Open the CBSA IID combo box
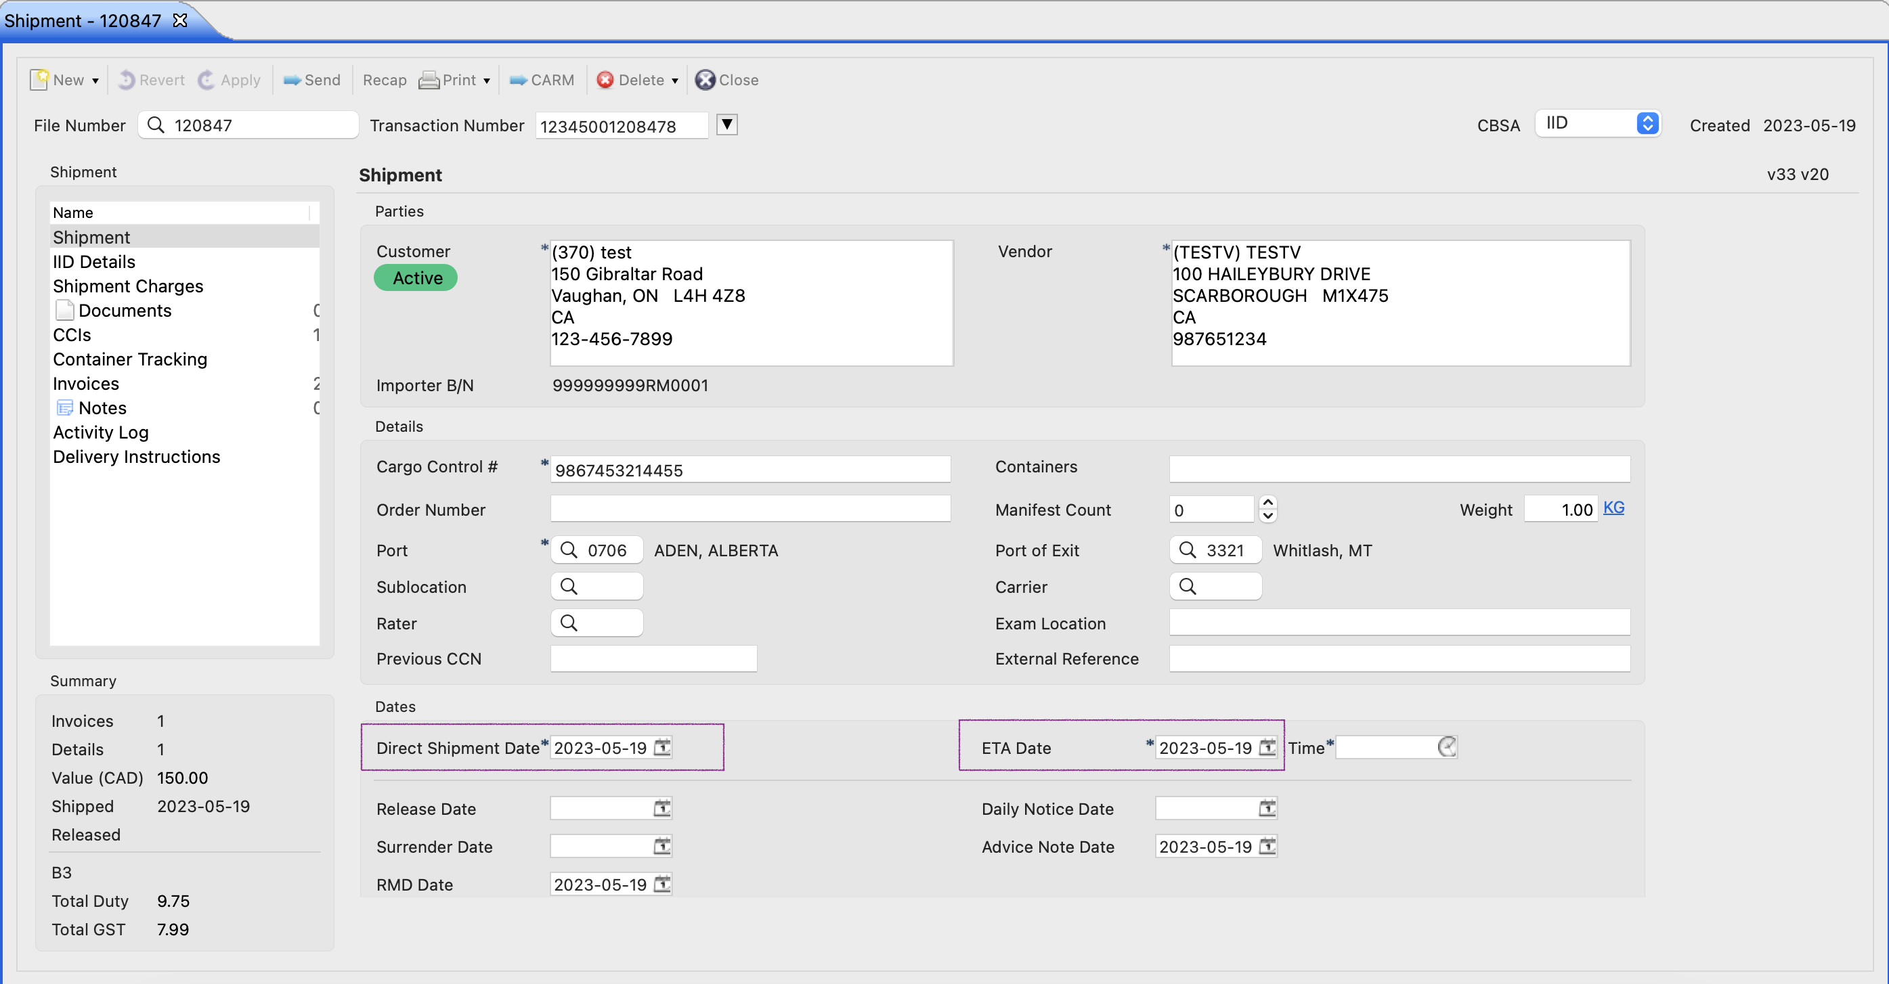The height and width of the screenshot is (984, 1889). (x=1598, y=123)
